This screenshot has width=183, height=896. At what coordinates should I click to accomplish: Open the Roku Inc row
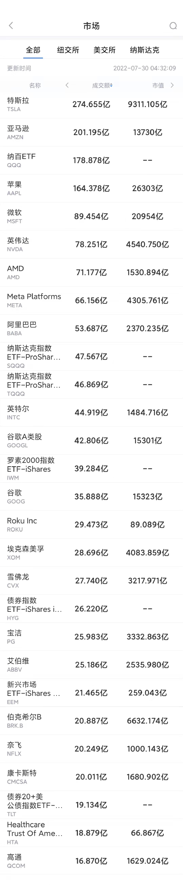91,524
